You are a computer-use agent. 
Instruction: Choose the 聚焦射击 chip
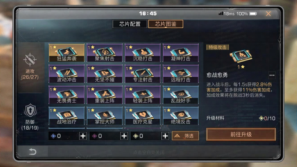coord(105,53)
